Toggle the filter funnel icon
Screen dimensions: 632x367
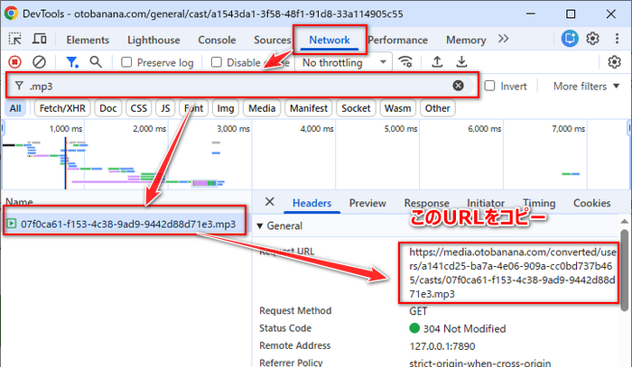pyautogui.click(x=71, y=62)
